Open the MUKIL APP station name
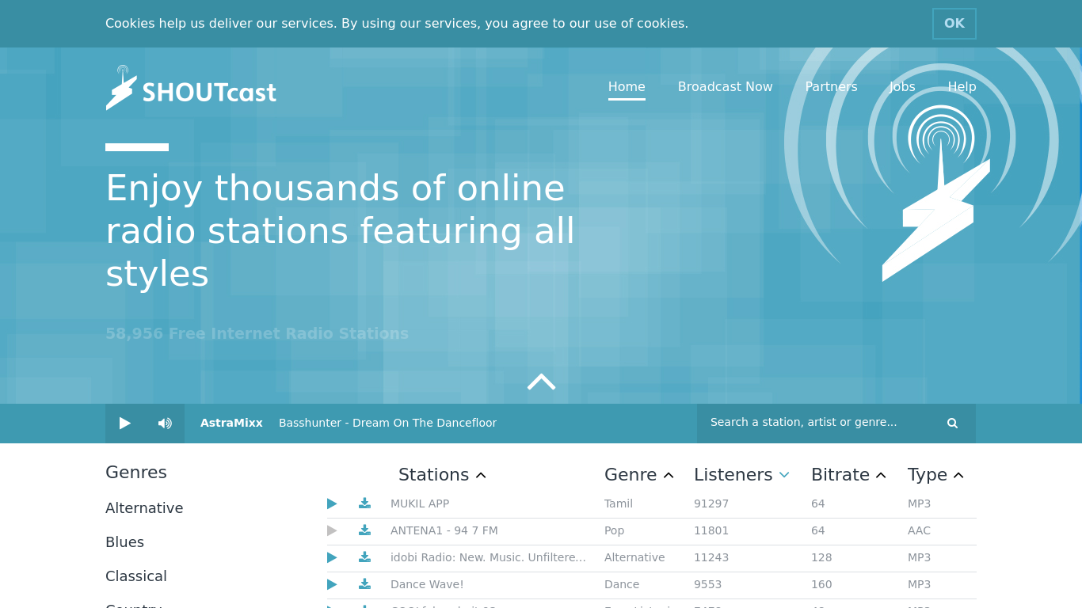The width and height of the screenshot is (1082, 608). click(x=420, y=503)
